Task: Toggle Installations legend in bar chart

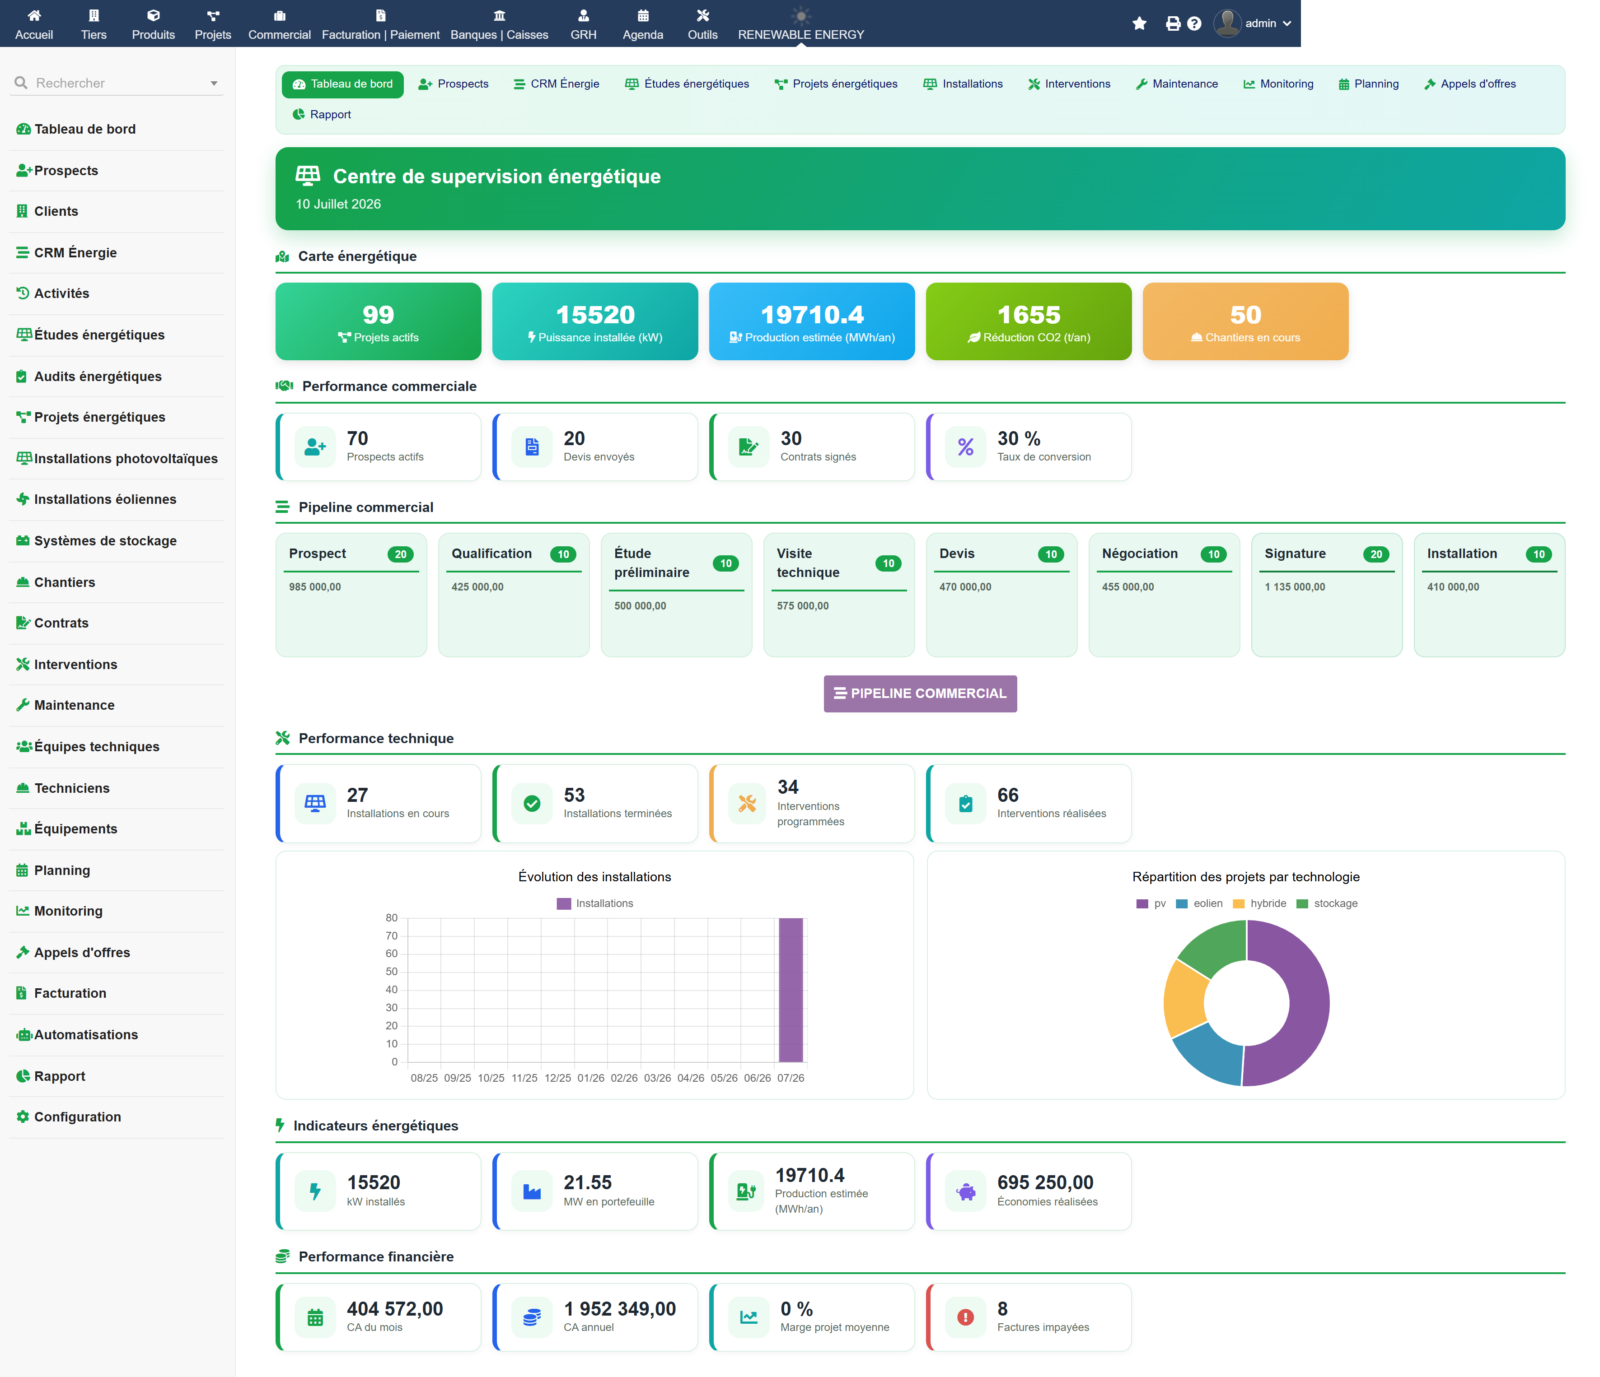Action: pos(594,903)
